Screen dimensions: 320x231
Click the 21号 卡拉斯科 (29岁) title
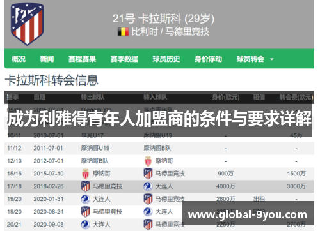click(x=163, y=19)
